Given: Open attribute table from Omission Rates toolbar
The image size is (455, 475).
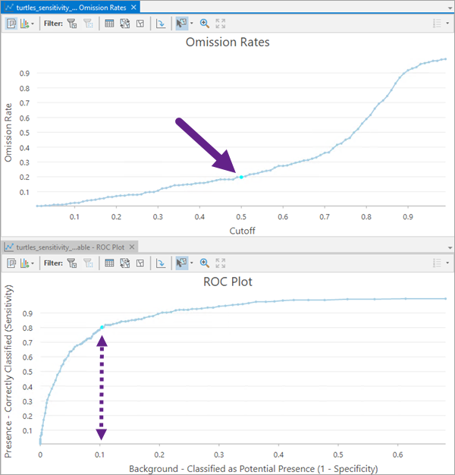Looking at the screenshot, I should [x=109, y=24].
